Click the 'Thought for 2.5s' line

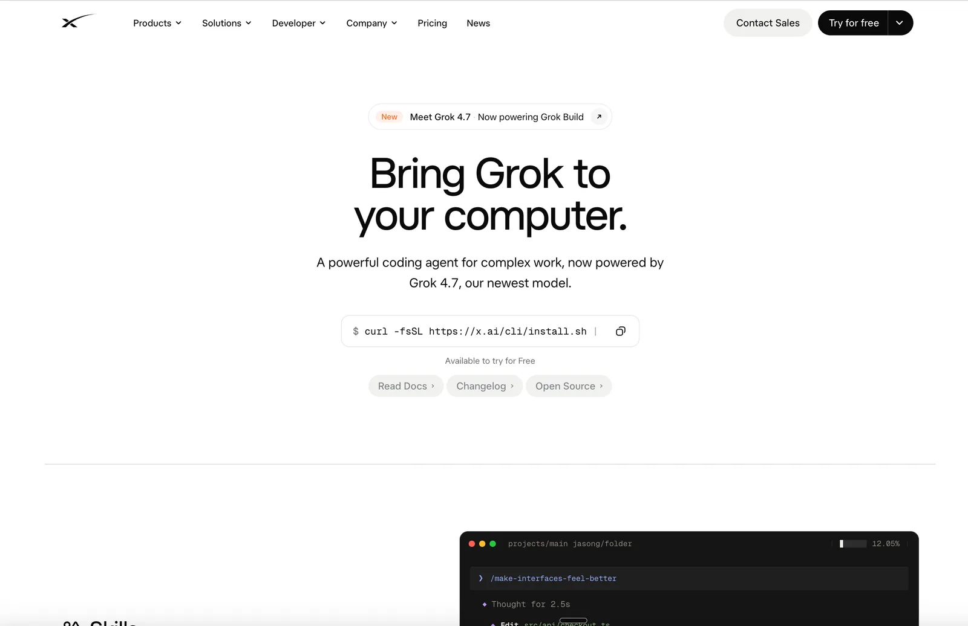coord(531,604)
